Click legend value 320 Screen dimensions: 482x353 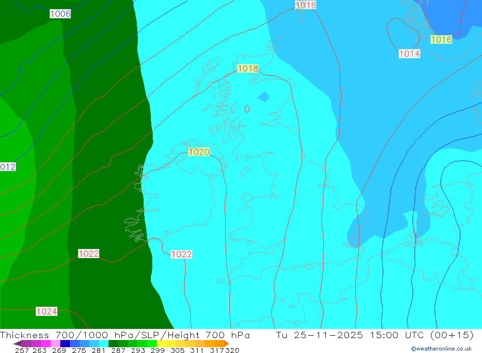click(x=232, y=351)
